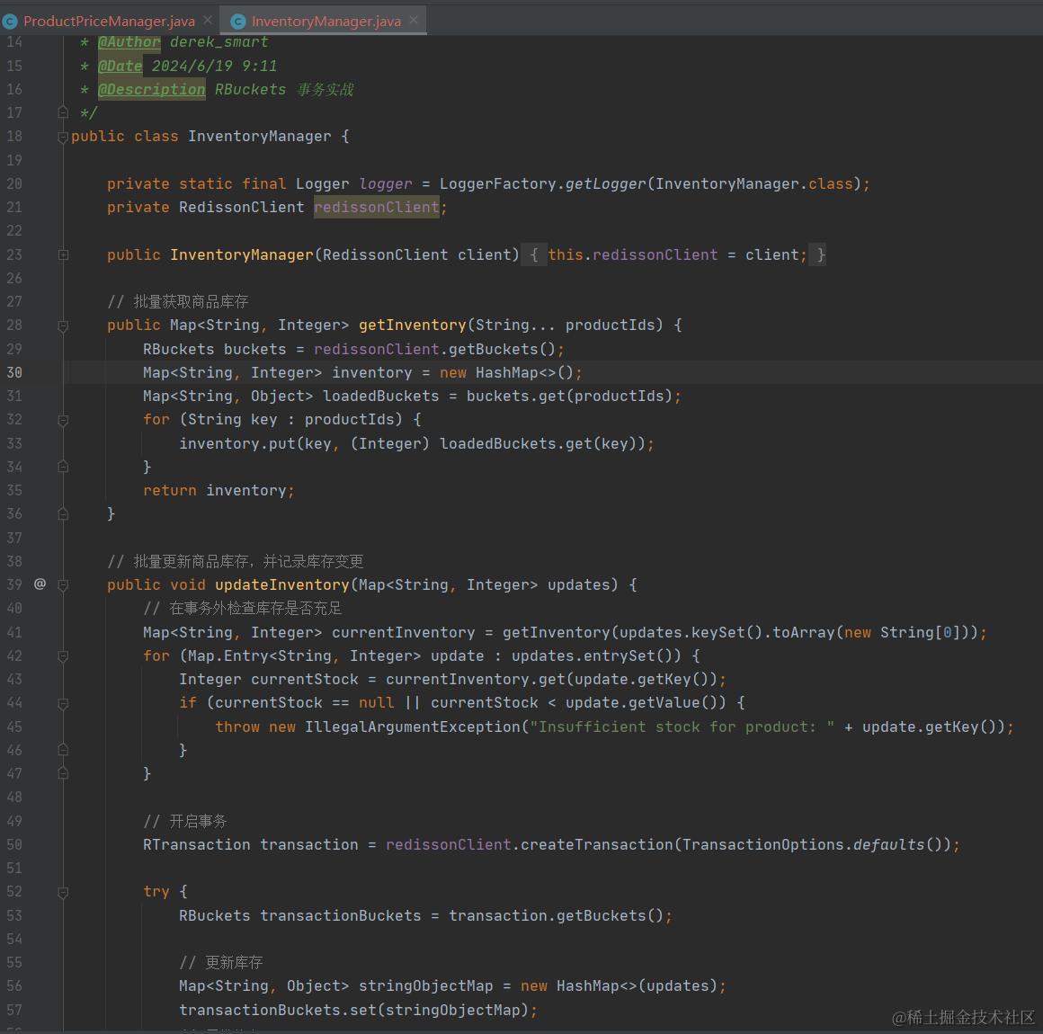Collapse the getInventory method using its fold marker
This screenshot has height=1034, width=1043.
point(63,325)
